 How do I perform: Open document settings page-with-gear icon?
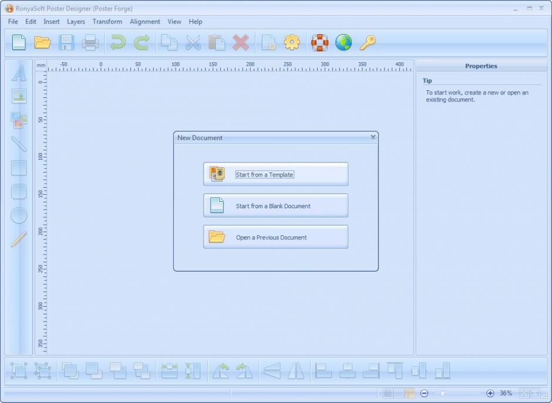click(269, 43)
